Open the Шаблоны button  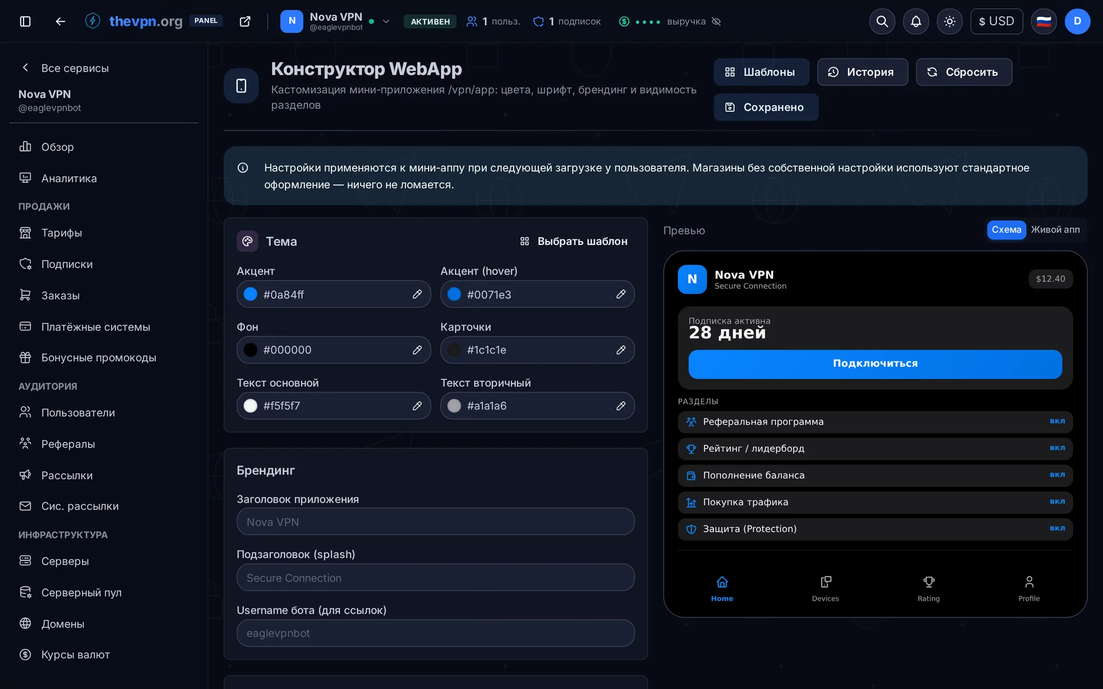point(761,72)
